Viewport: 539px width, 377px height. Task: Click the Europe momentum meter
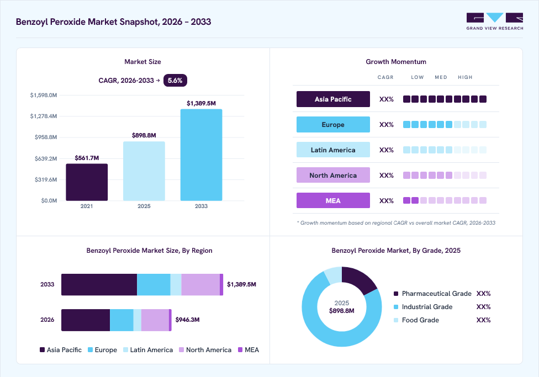[x=445, y=124]
